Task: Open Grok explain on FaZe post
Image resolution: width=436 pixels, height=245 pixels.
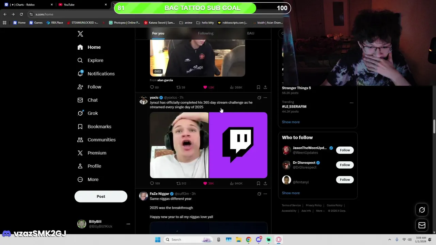Action: pos(259,194)
